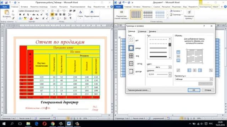Select thickest solid line in style list

click(x=158, y=56)
